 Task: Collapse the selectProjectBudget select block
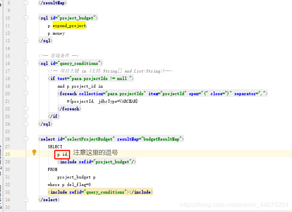pyautogui.click(x=26, y=139)
